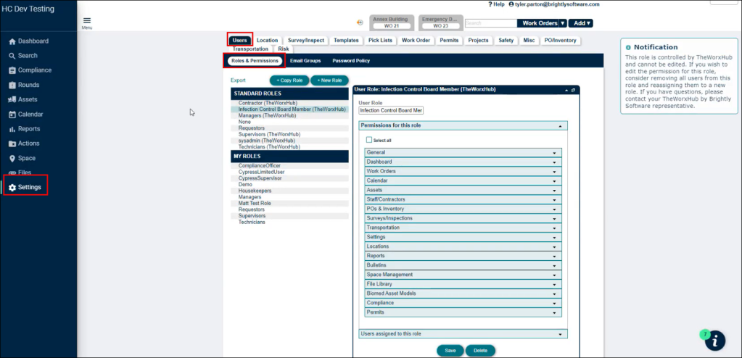
Task: Open the PO/Inventory tab
Action: tap(560, 41)
